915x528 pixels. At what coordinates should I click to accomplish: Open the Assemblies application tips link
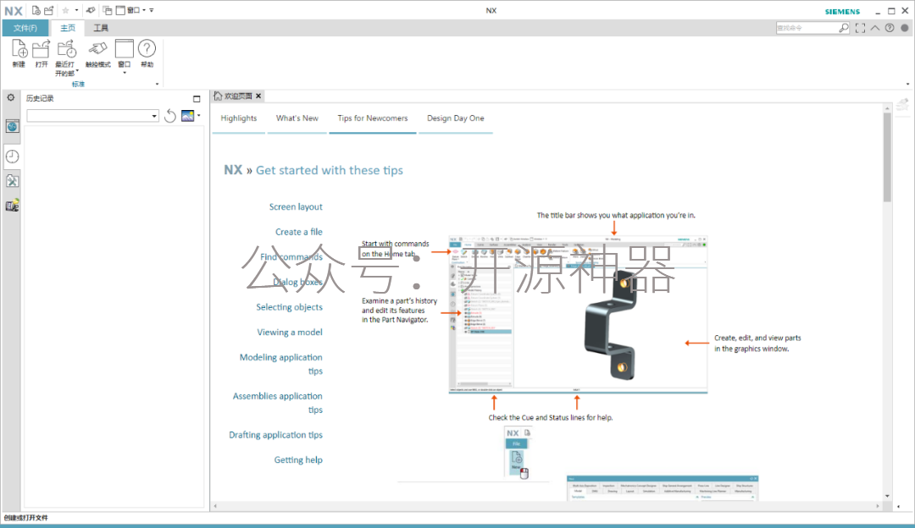tap(278, 403)
